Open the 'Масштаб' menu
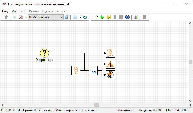 click(18, 11)
